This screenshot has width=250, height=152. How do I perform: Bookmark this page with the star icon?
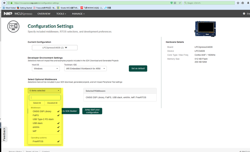238,3
